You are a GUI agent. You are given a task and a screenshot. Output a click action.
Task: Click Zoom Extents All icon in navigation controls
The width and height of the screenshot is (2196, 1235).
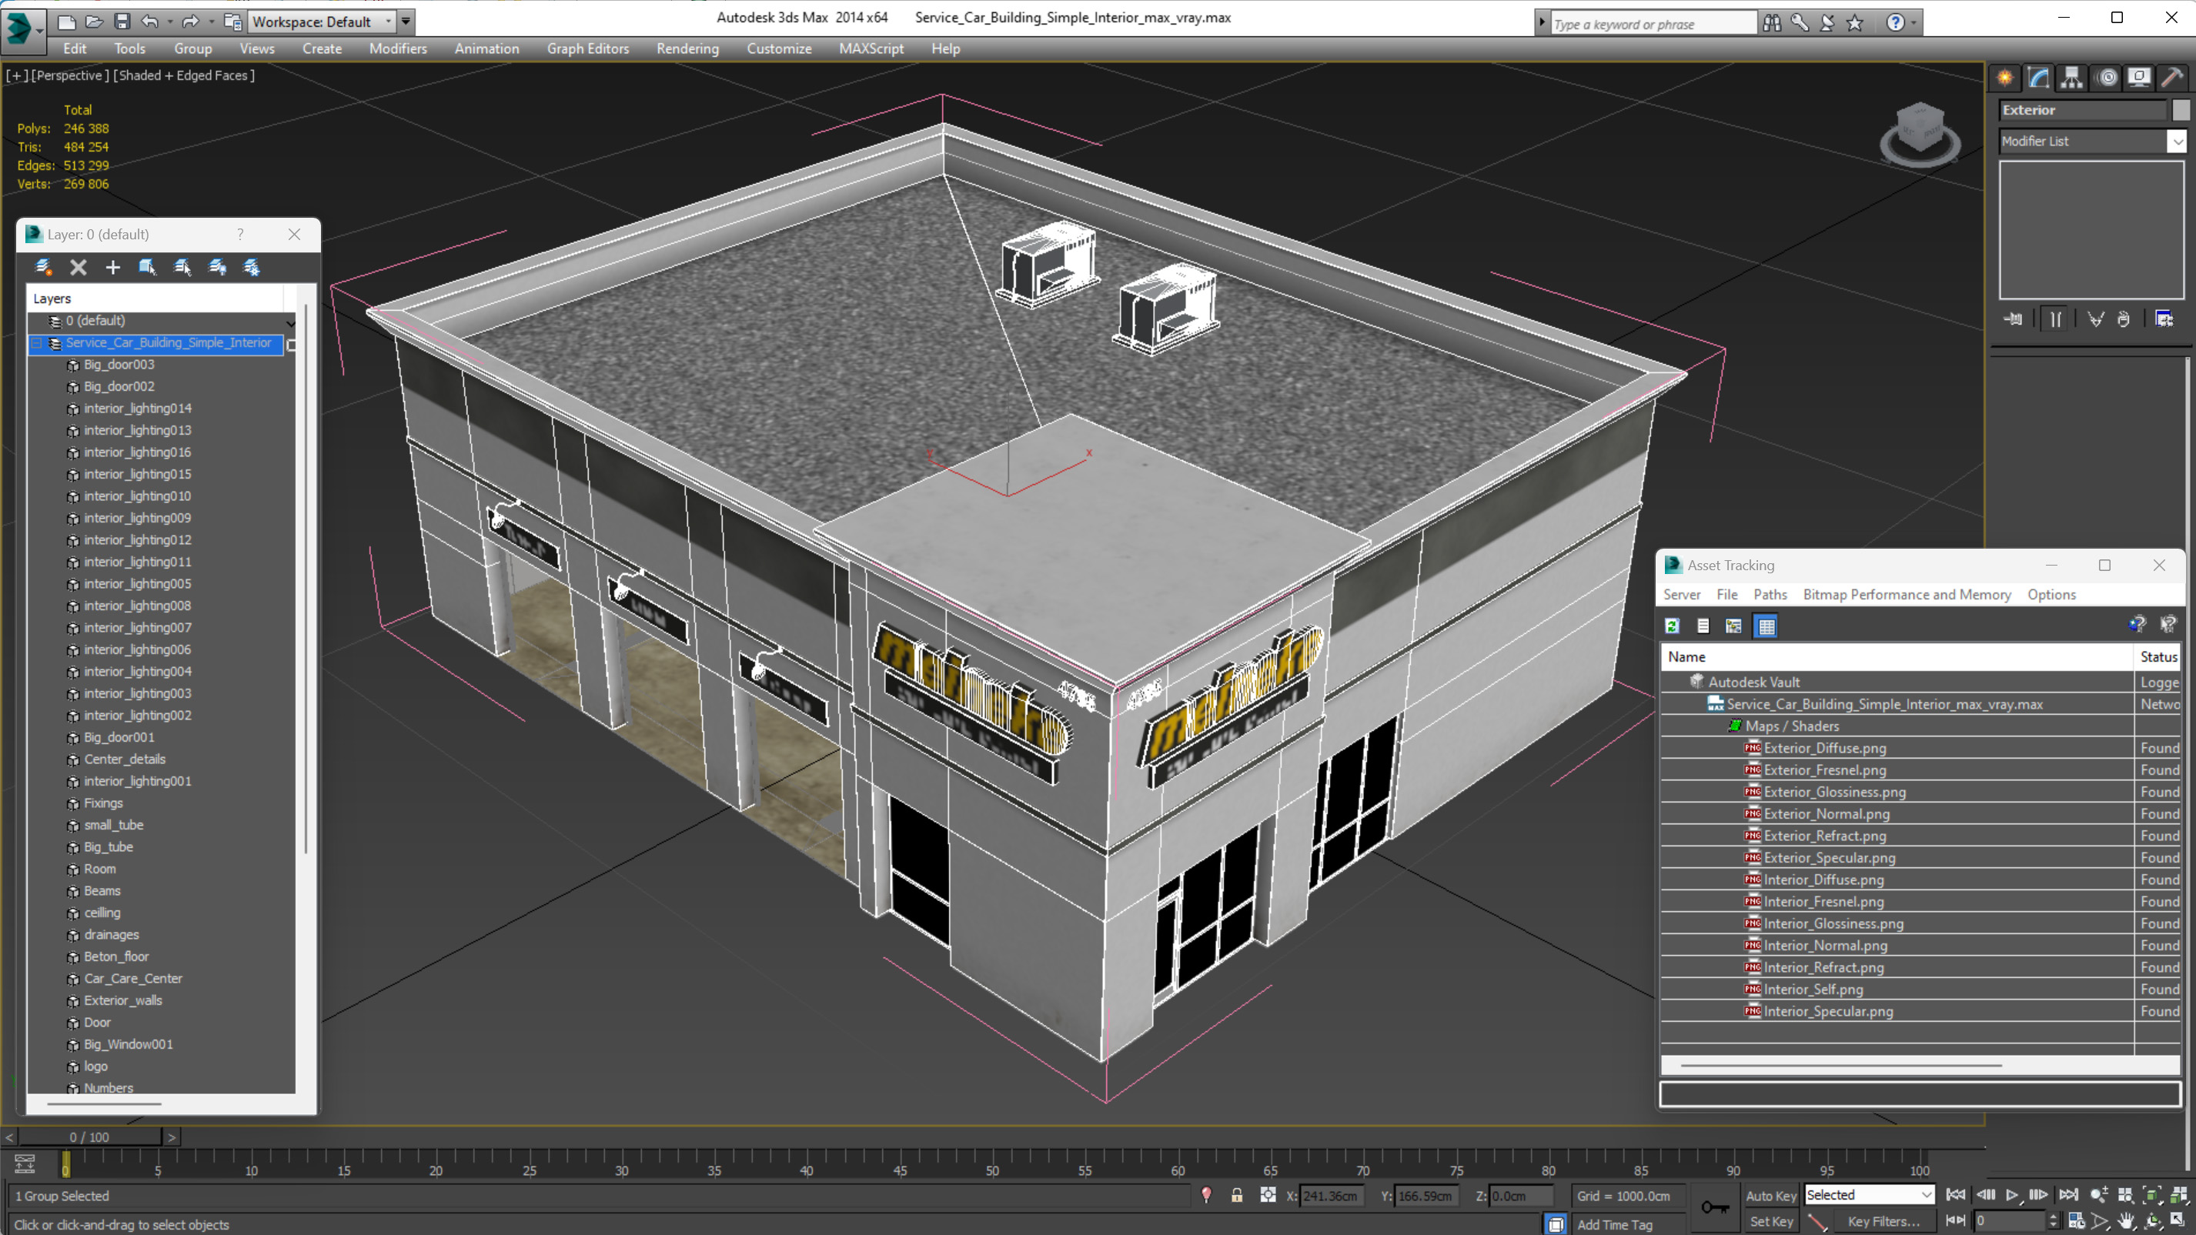tap(2179, 1195)
